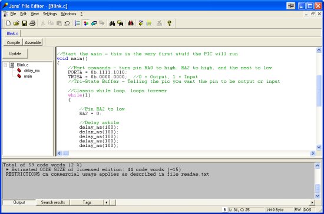
Task: Select main function in the tree
Action: coord(28,76)
